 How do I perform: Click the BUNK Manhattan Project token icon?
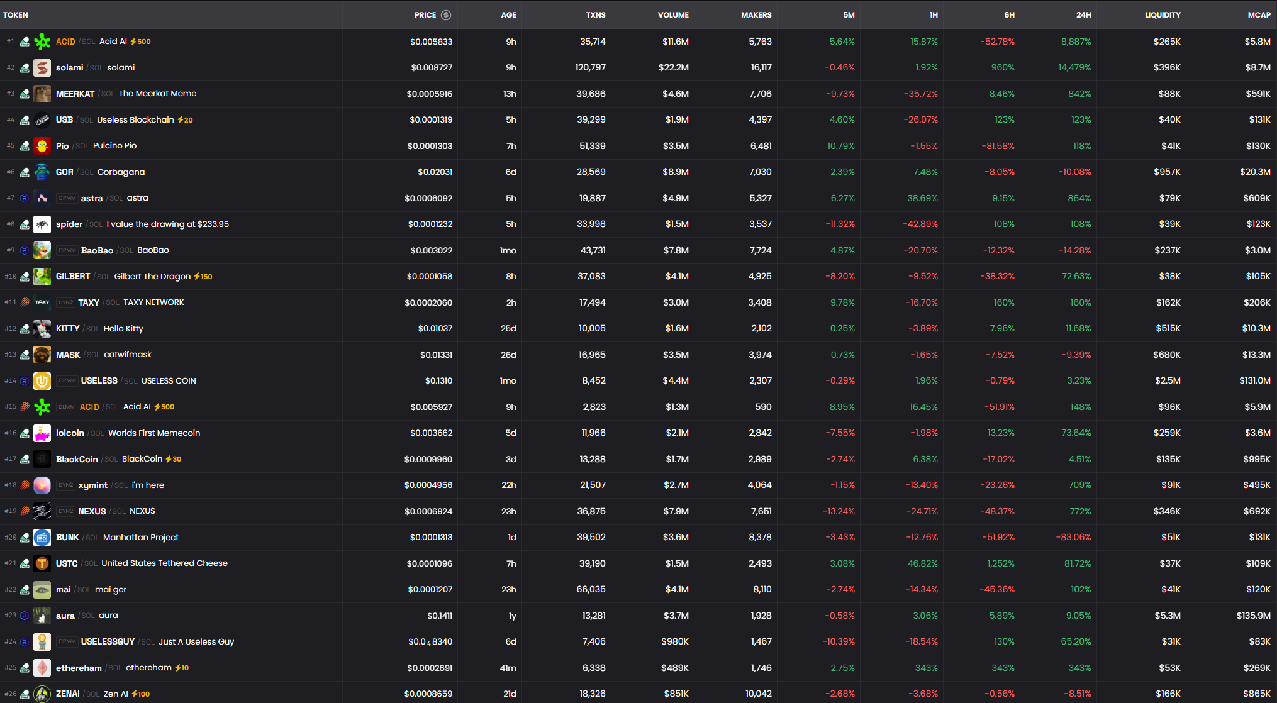point(42,537)
